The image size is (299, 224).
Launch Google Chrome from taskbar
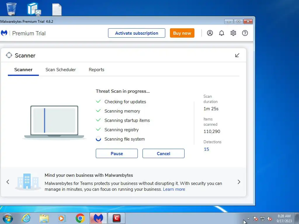click(x=80, y=218)
